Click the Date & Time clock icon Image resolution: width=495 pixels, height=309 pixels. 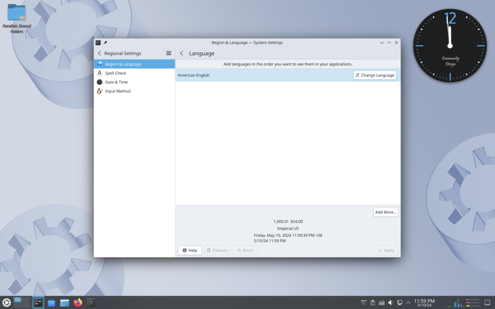(x=99, y=82)
